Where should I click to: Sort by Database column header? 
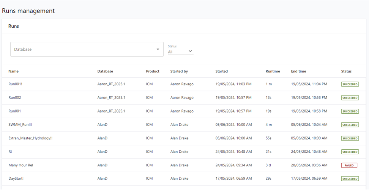(x=105, y=71)
